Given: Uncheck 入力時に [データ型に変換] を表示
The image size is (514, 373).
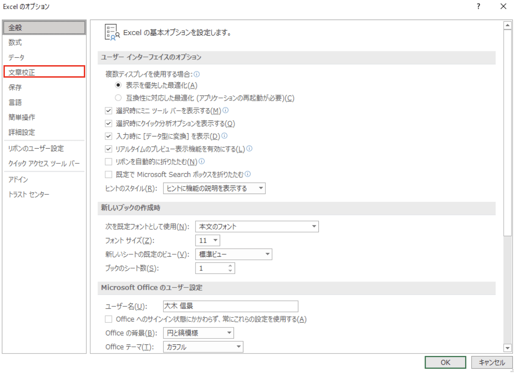Looking at the screenshot, I should pyautogui.click(x=108, y=136).
